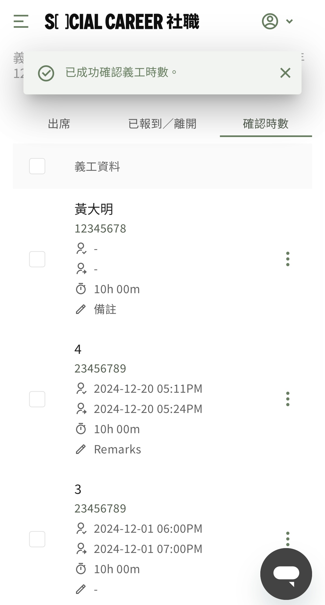Open the three-dot menu for 黃大明
The width and height of the screenshot is (325, 605).
tap(288, 259)
